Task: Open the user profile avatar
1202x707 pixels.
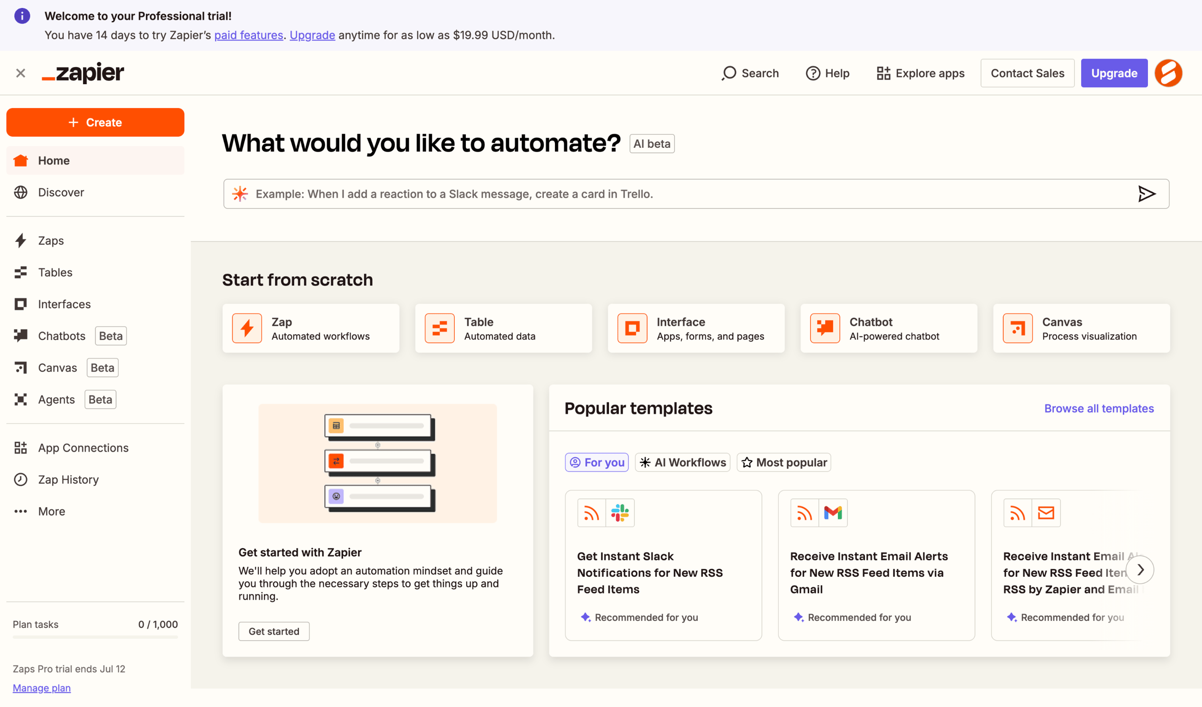Action: (1168, 73)
